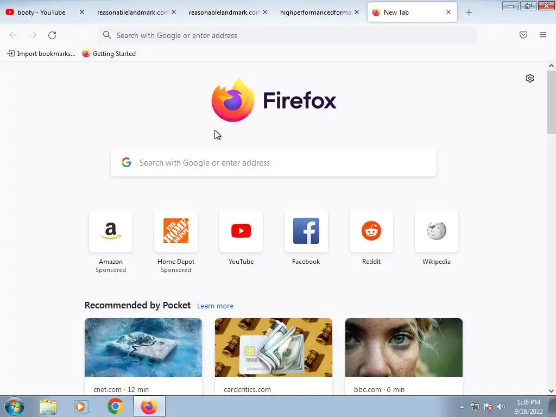Click the Google logo in search box
The image size is (556, 417).
(x=127, y=162)
